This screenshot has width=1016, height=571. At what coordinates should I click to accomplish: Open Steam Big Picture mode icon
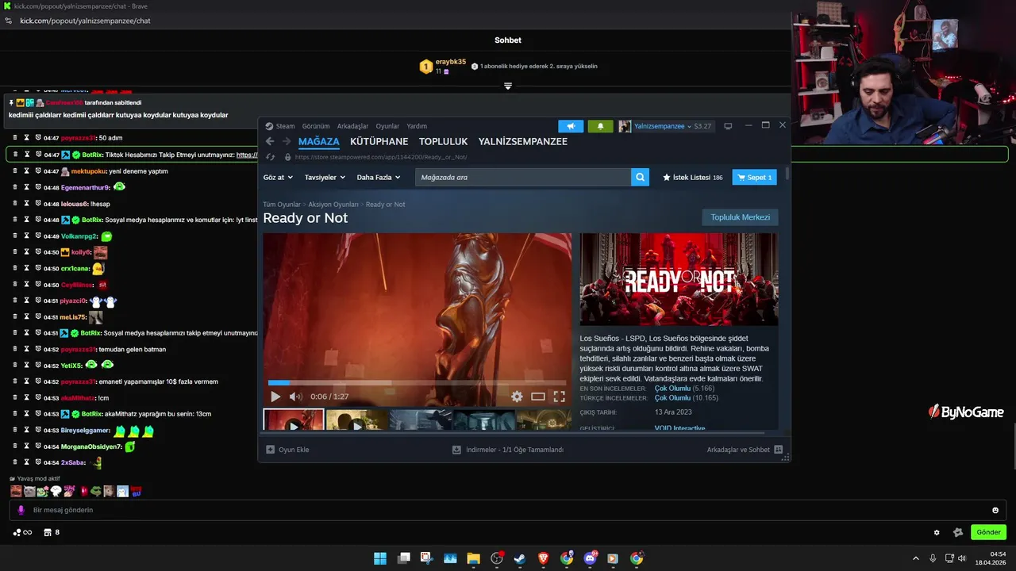[727, 126]
